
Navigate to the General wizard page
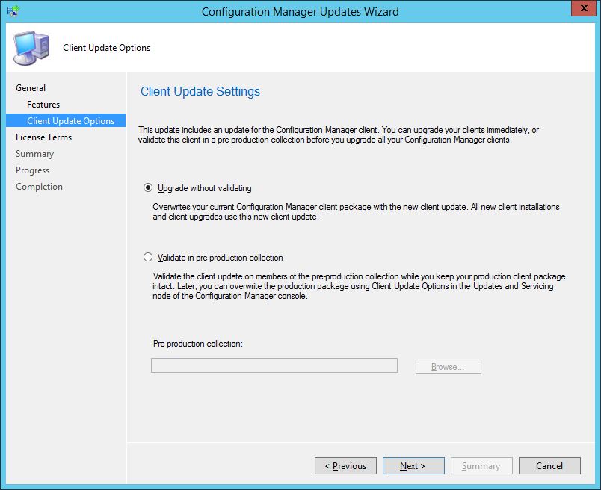click(31, 88)
